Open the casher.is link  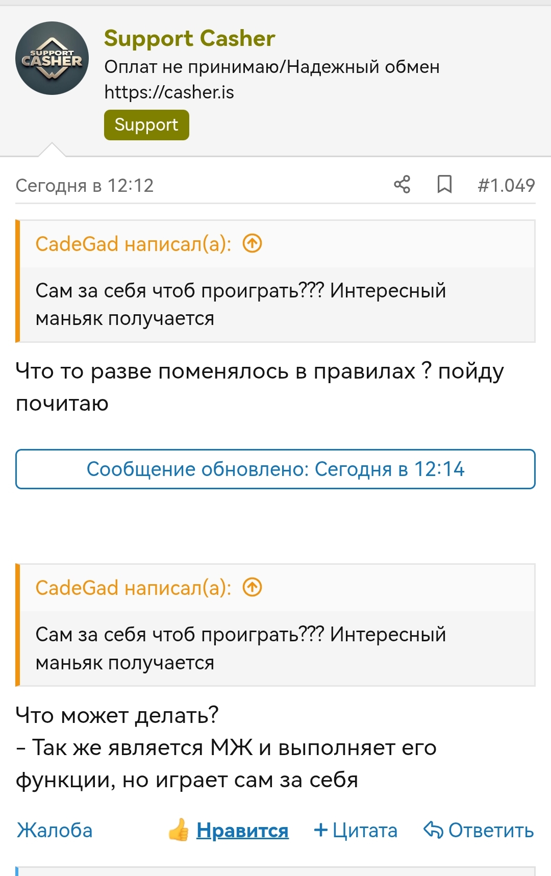[x=169, y=92]
